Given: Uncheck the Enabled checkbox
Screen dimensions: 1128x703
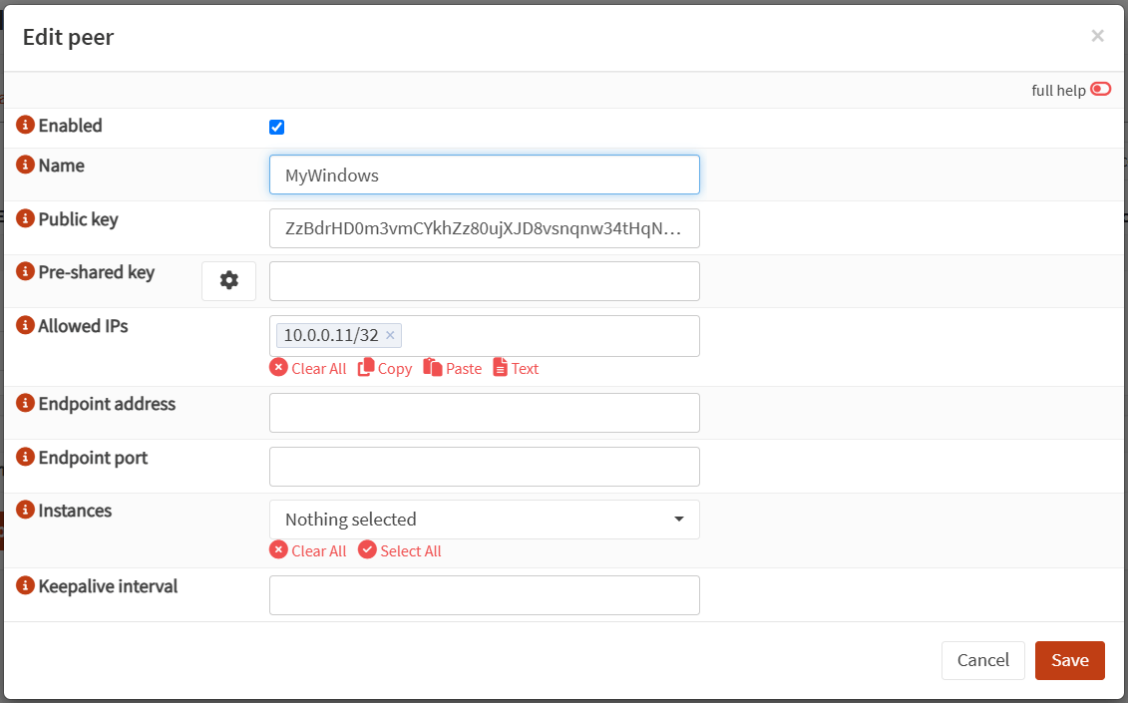Looking at the screenshot, I should coord(277,127).
